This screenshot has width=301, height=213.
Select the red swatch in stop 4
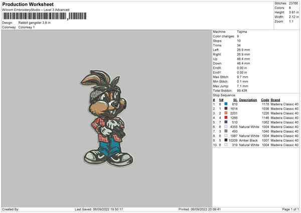[x=226, y=118]
